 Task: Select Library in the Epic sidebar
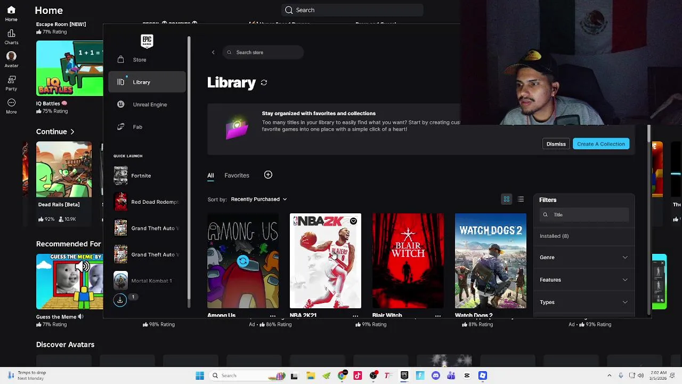point(147,82)
